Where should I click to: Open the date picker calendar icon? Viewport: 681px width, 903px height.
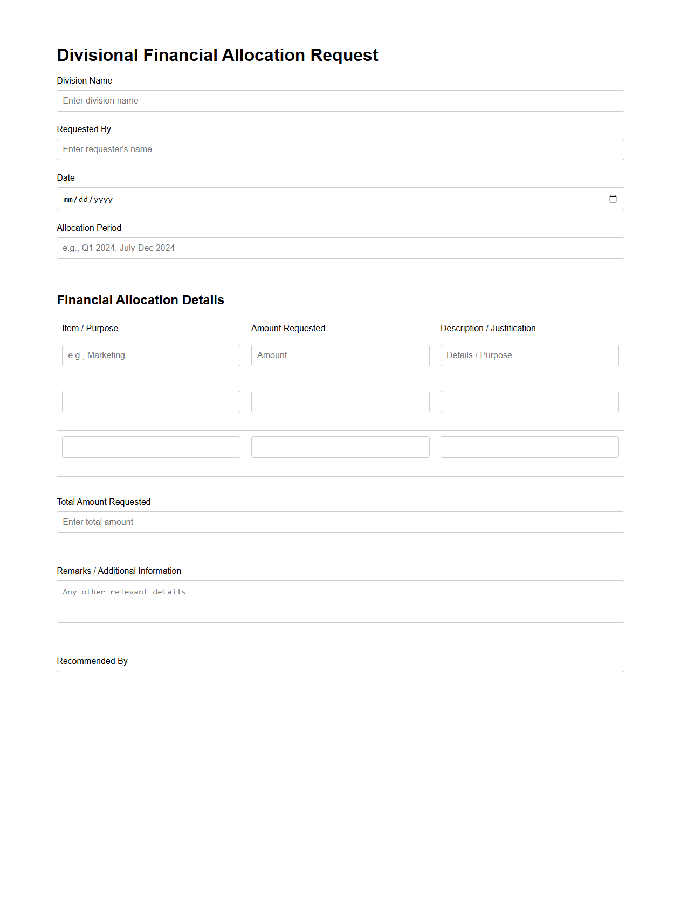point(613,199)
